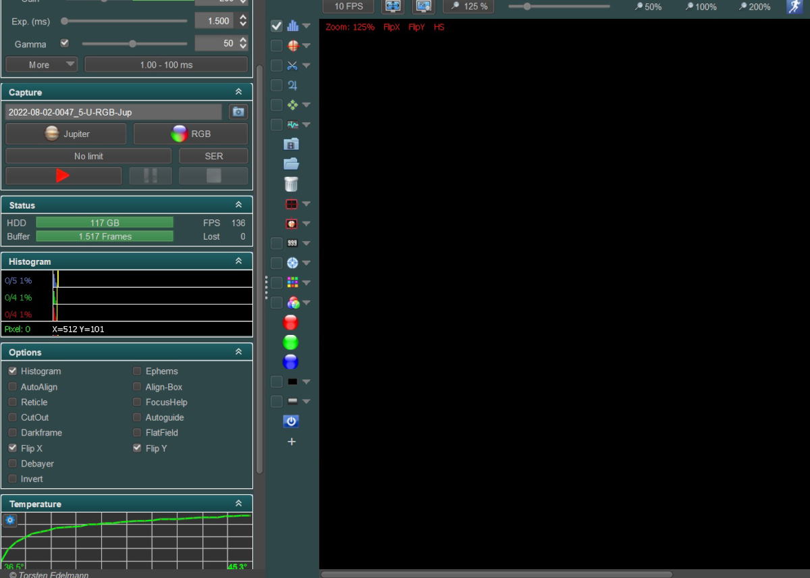Click the waveform monitor icon

pyautogui.click(x=292, y=125)
